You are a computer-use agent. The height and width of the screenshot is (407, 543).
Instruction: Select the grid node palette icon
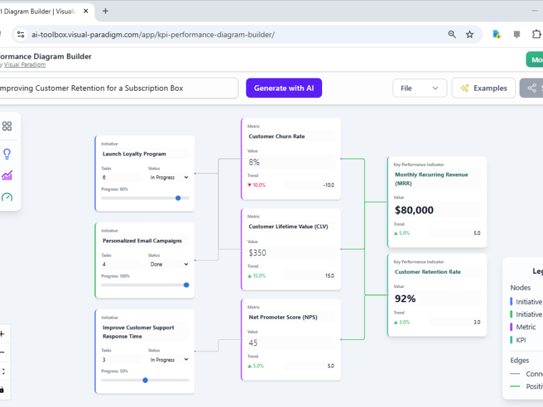point(7,126)
